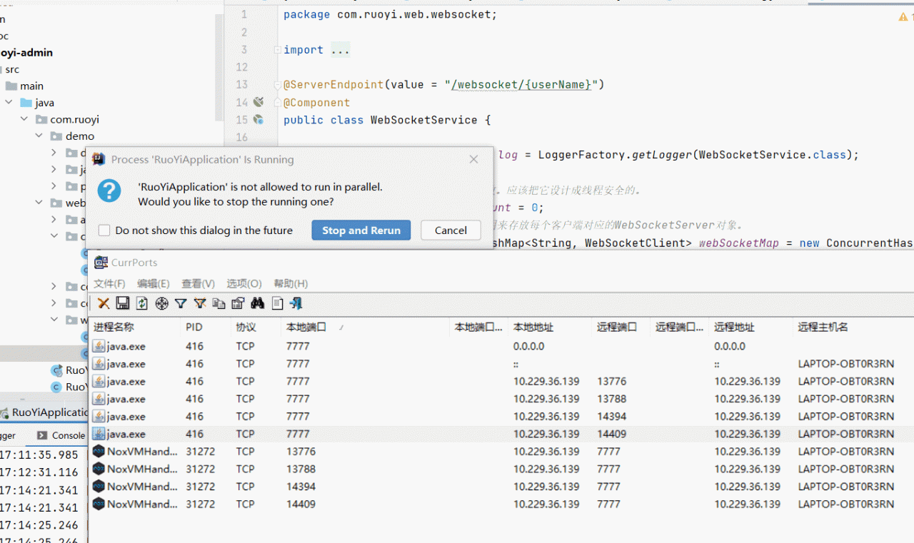Click the binoculars find icon

pyautogui.click(x=258, y=303)
